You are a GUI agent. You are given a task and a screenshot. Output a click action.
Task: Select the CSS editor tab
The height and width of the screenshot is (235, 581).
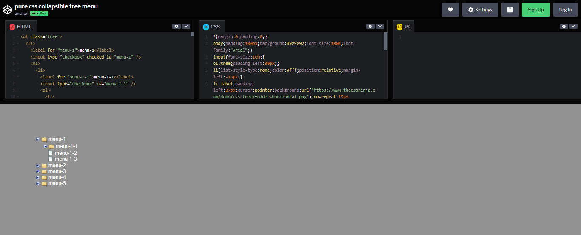(x=212, y=27)
